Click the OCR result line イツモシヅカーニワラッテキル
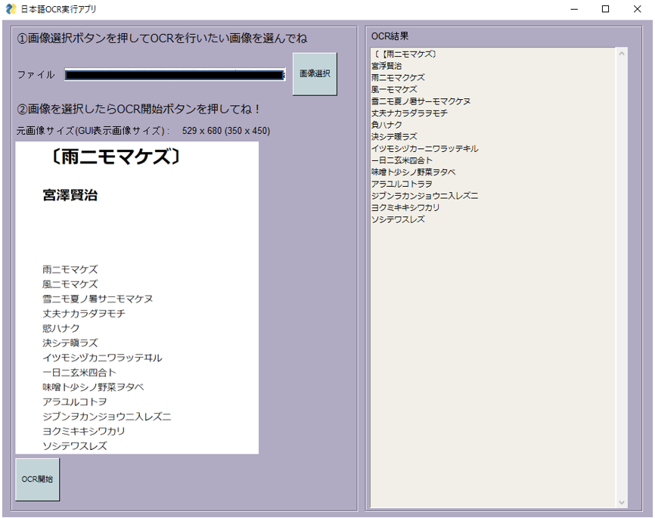Screen dimensions: 655x518 point(425,149)
